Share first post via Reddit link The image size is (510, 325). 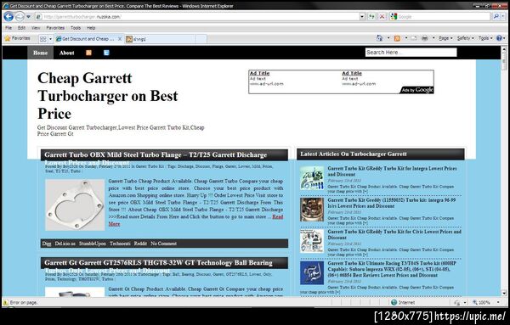point(140,244)
